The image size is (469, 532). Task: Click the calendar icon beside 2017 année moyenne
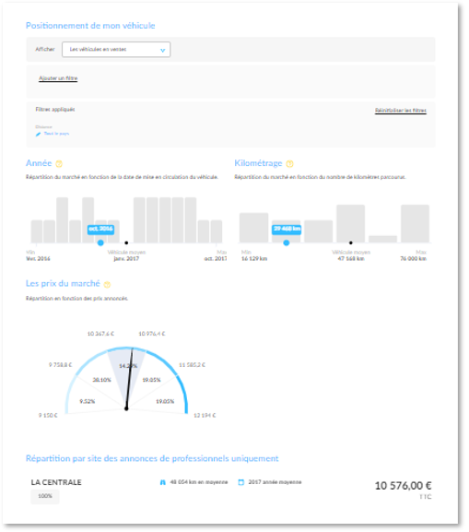tap(241, 482)
